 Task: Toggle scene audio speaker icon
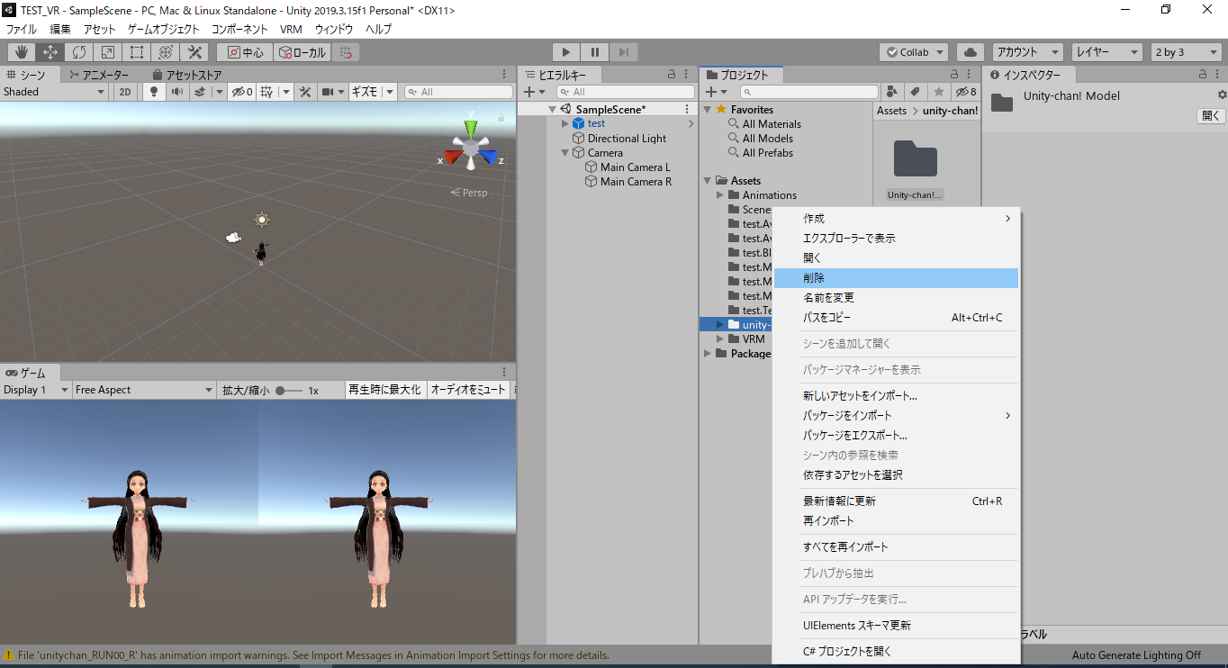point(176,92)
